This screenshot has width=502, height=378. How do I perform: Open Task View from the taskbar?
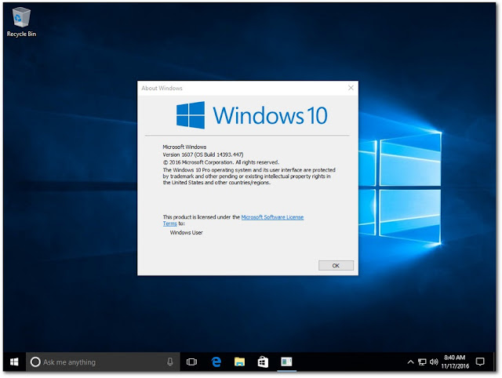click(x=191, y=362)
